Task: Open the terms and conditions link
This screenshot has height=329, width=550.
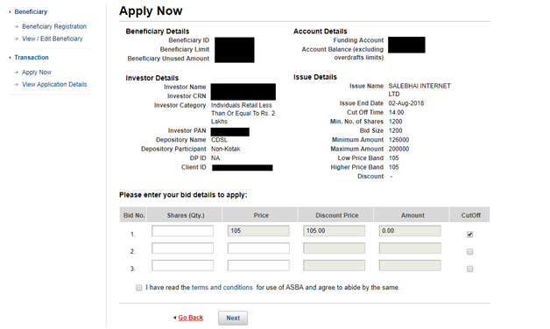Action: pos(222,287)
